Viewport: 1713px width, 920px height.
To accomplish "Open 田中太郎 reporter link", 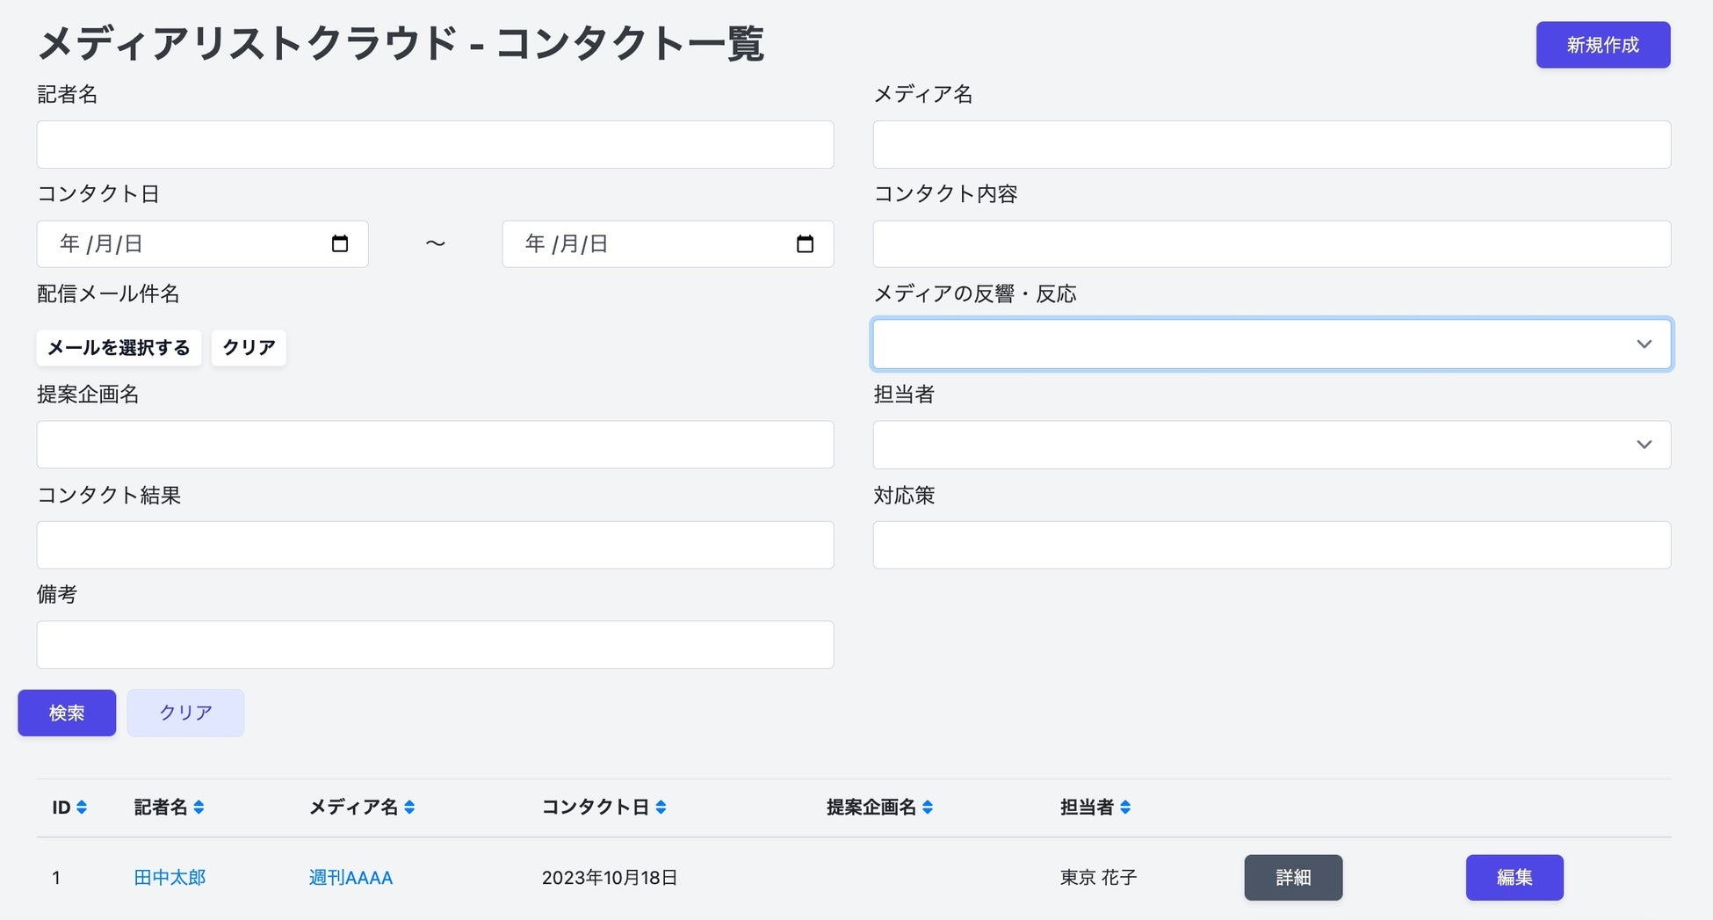I will click(x=170, y=877).
